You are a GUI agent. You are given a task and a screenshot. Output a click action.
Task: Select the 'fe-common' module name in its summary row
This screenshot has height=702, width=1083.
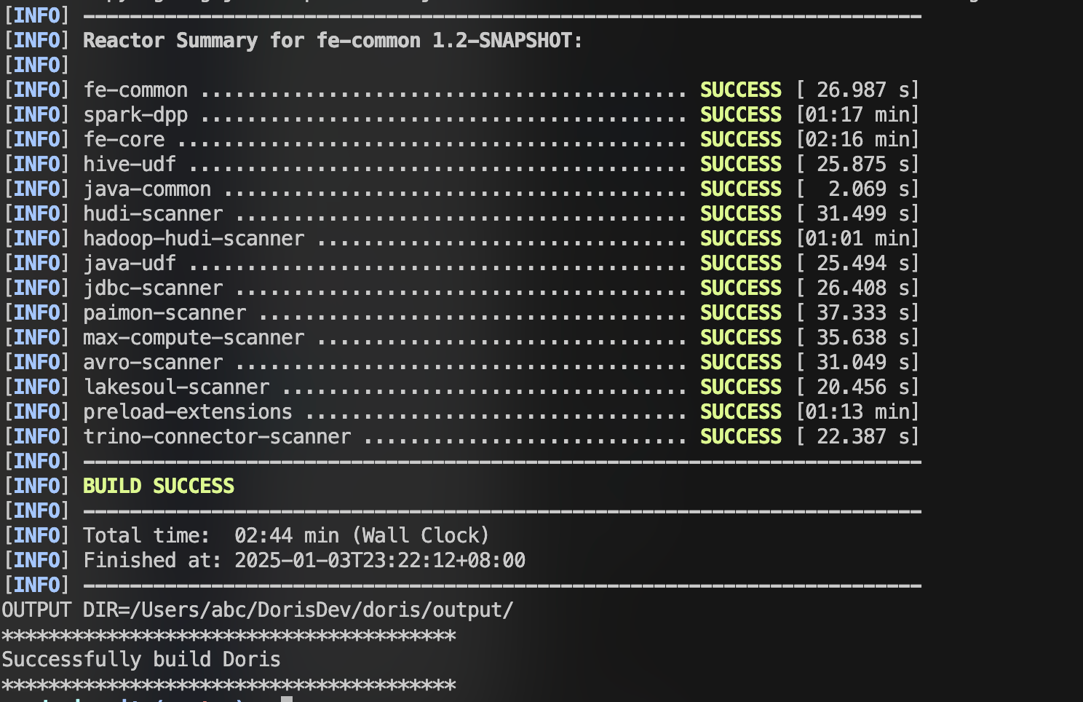pyautogui.click(x=135, y=90)
